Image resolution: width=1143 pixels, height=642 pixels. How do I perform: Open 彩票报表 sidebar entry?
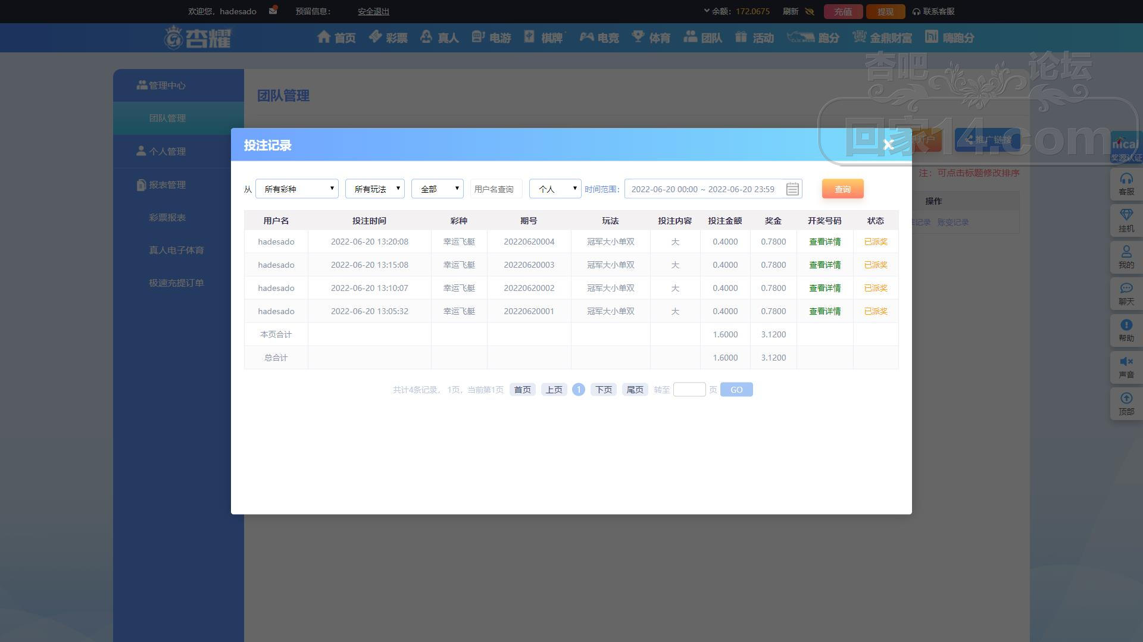pos(167,217)
